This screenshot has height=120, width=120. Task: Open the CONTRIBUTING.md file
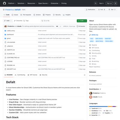13,58
